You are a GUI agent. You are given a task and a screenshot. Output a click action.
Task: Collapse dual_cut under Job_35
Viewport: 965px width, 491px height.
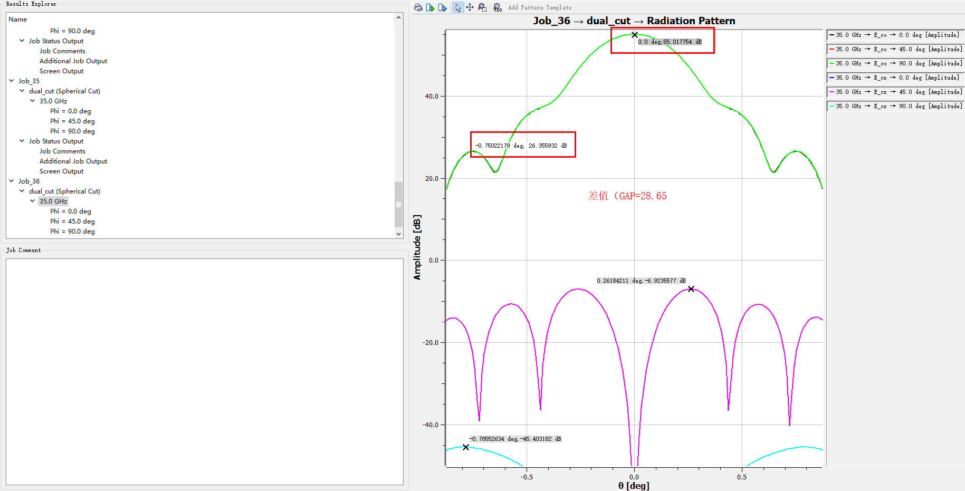click(x=22, y=91)
